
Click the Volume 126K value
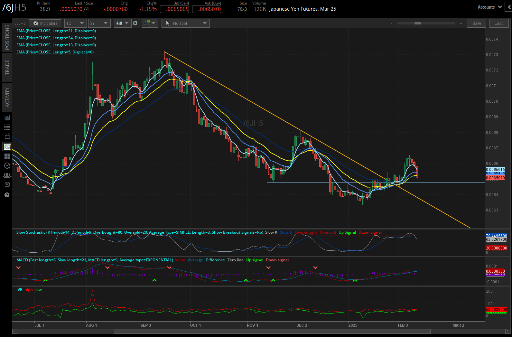point(260,9)
